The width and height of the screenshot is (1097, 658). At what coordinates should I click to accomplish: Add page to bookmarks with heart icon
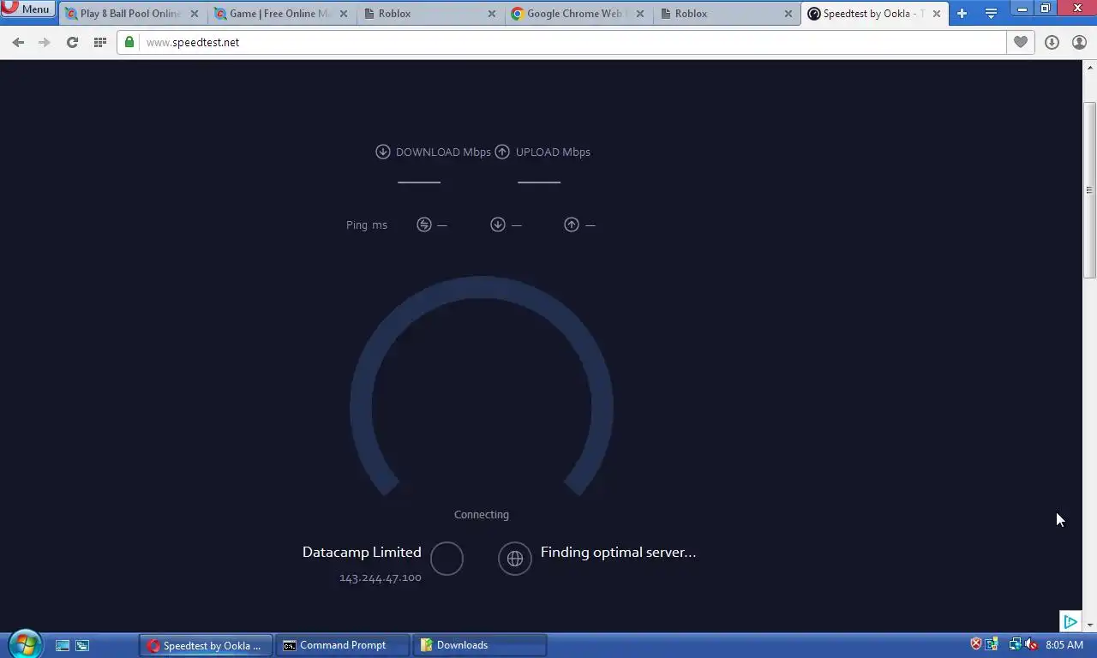(1020, 42)
